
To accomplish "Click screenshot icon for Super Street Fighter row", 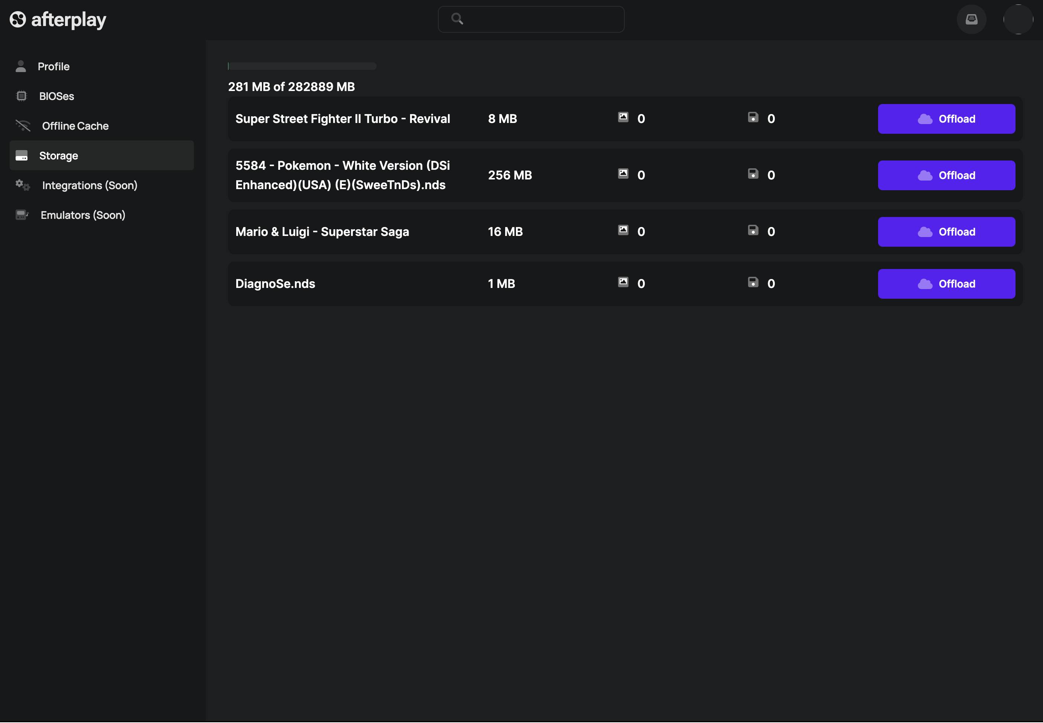I will pos(623,118).
